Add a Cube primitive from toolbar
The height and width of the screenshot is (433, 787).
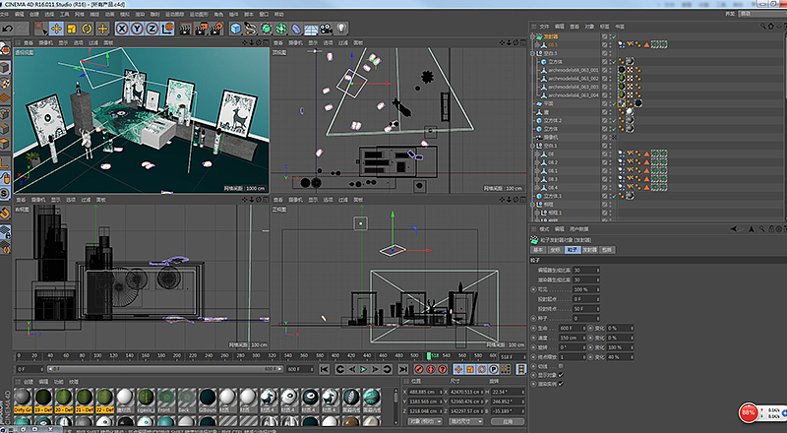click(235, 29)
